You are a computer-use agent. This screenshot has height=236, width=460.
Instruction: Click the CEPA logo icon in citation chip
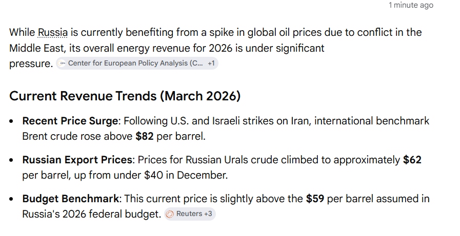click(62, 63)
